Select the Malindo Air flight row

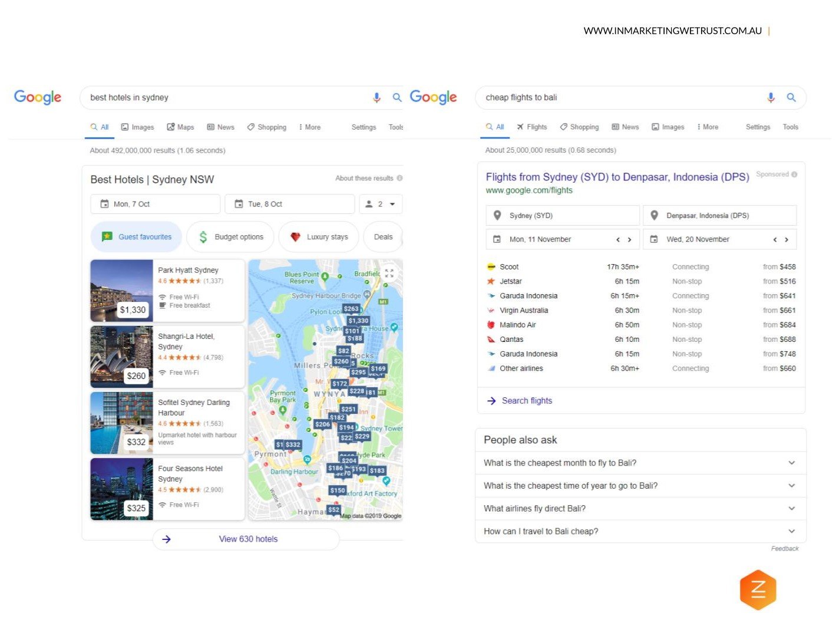(641, 325)
